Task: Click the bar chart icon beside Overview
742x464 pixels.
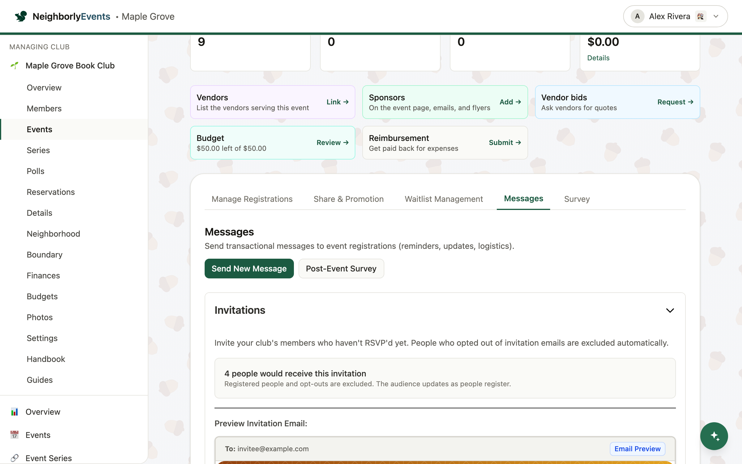Action: click(14, 412)
